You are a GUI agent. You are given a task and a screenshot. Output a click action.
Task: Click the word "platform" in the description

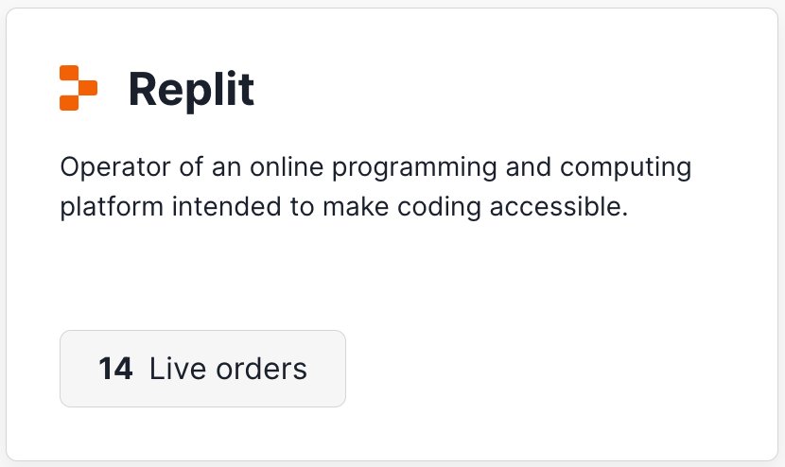(x=112, y=207)
